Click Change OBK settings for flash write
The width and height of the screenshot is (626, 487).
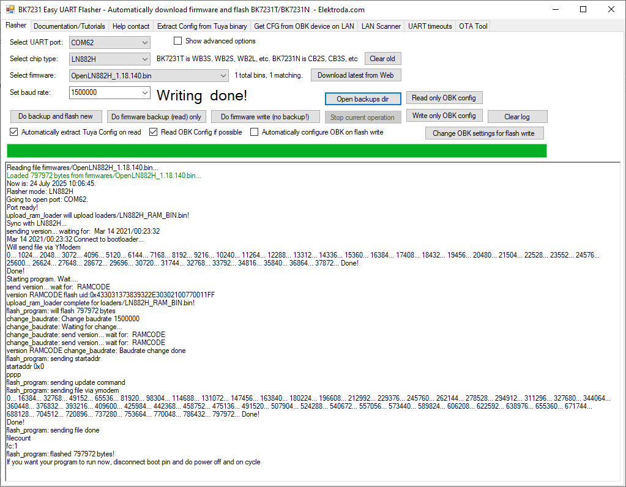pos(484,133)
